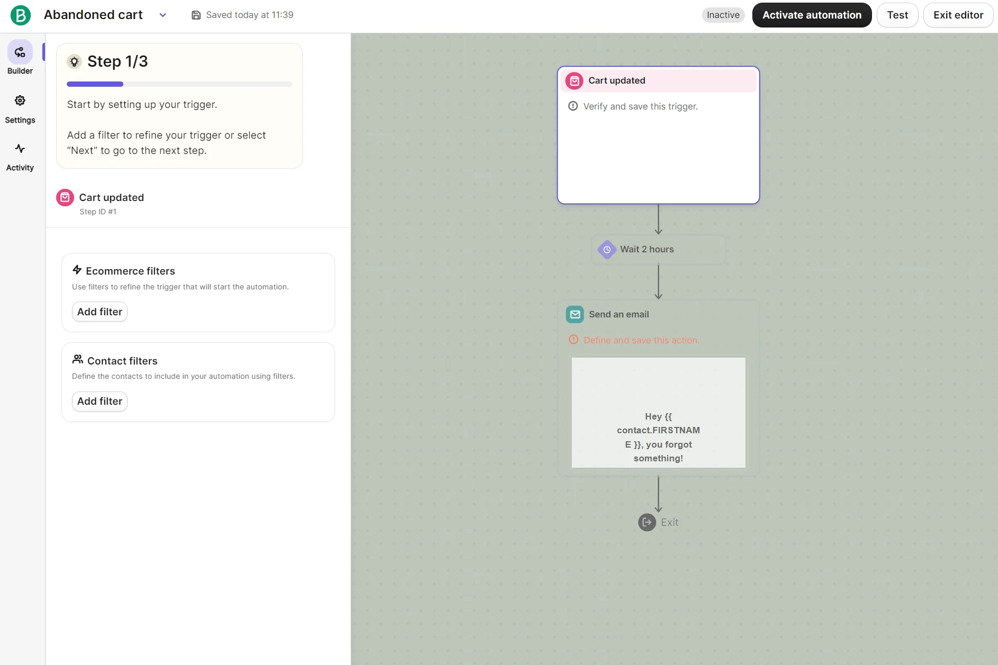Expand the Abandoned cart name dropdown chevron
This screenshot has height=665, width=998.
(x=163, y=15)
